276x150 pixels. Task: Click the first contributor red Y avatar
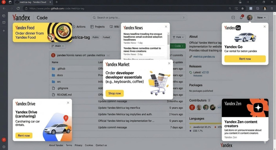pos(192,107)
